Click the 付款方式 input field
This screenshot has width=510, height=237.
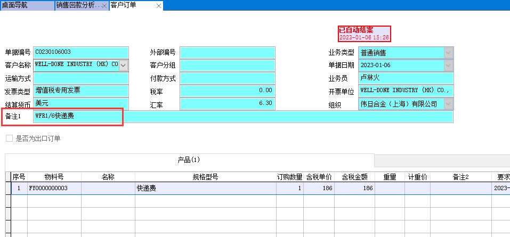pos(227,78)
